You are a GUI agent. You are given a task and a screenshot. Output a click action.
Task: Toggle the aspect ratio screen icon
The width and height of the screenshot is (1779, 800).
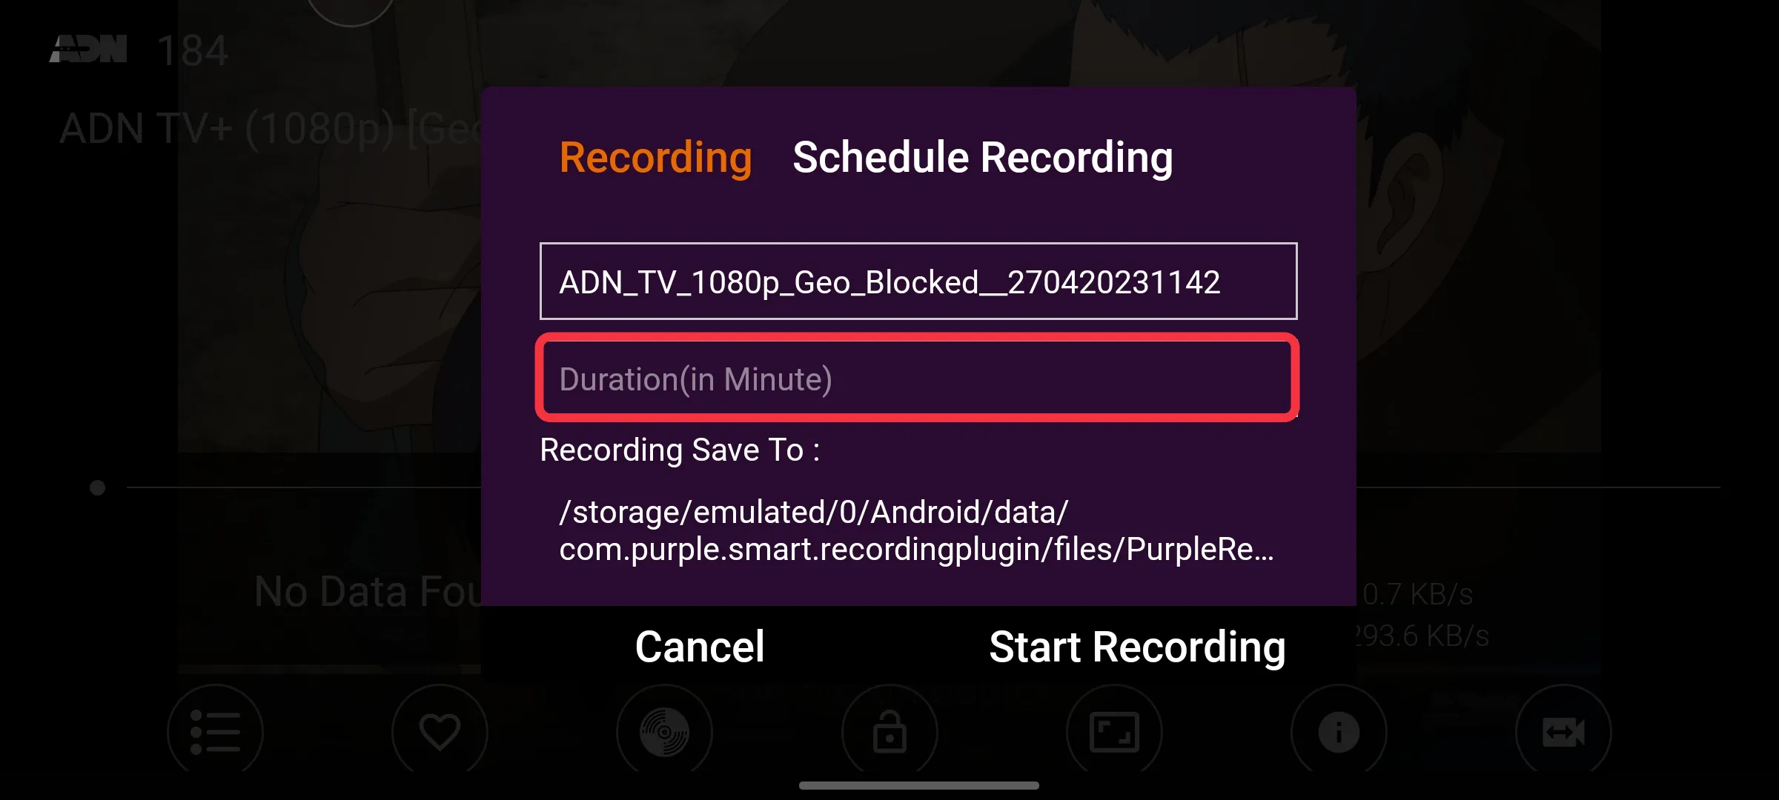pyautogui.click(x=1114, y=732)
